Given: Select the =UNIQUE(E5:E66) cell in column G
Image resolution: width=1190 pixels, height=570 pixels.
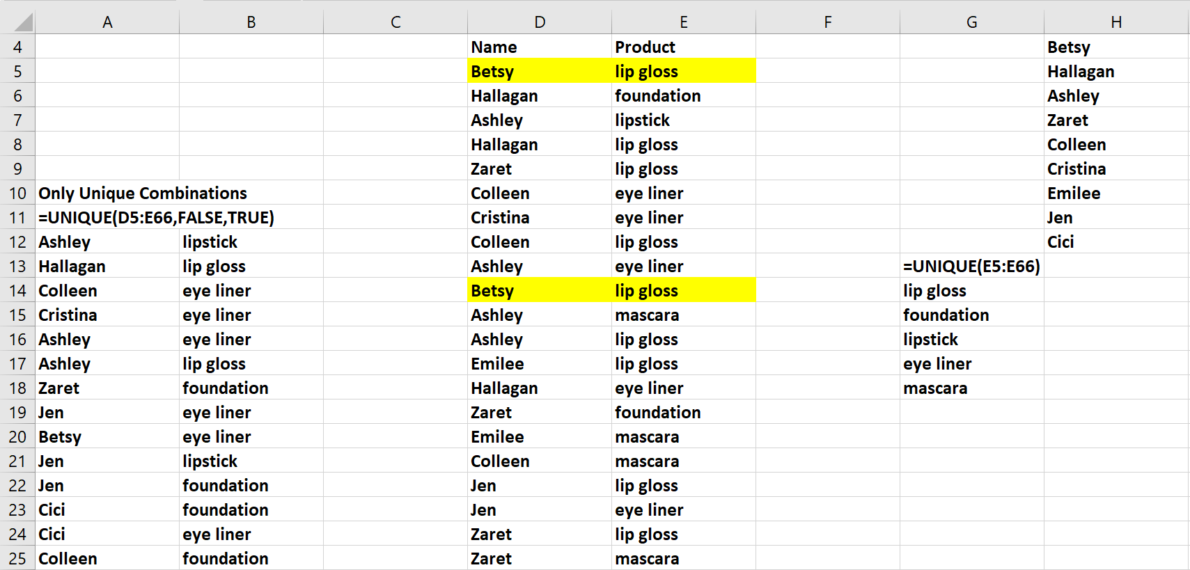Looking at the screenshot, I should (971, 267).
